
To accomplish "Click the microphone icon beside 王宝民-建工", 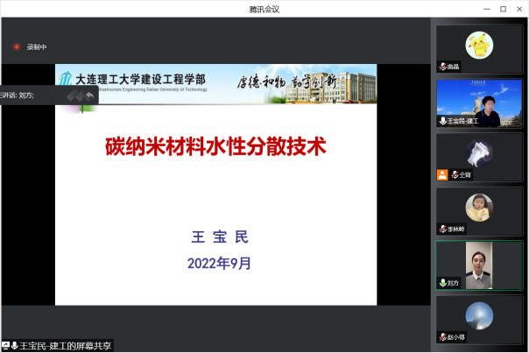I will (443, 121).
